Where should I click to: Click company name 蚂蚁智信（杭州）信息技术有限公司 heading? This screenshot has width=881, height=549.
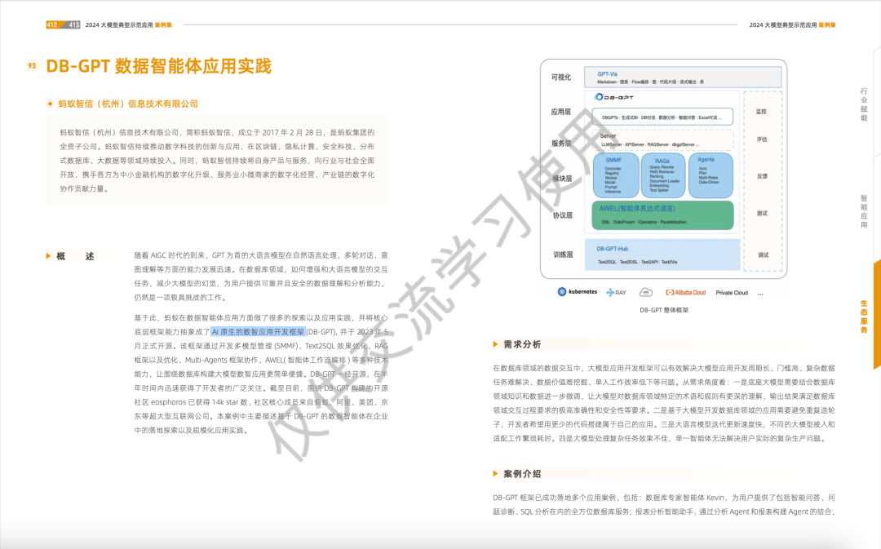point(128,104)
